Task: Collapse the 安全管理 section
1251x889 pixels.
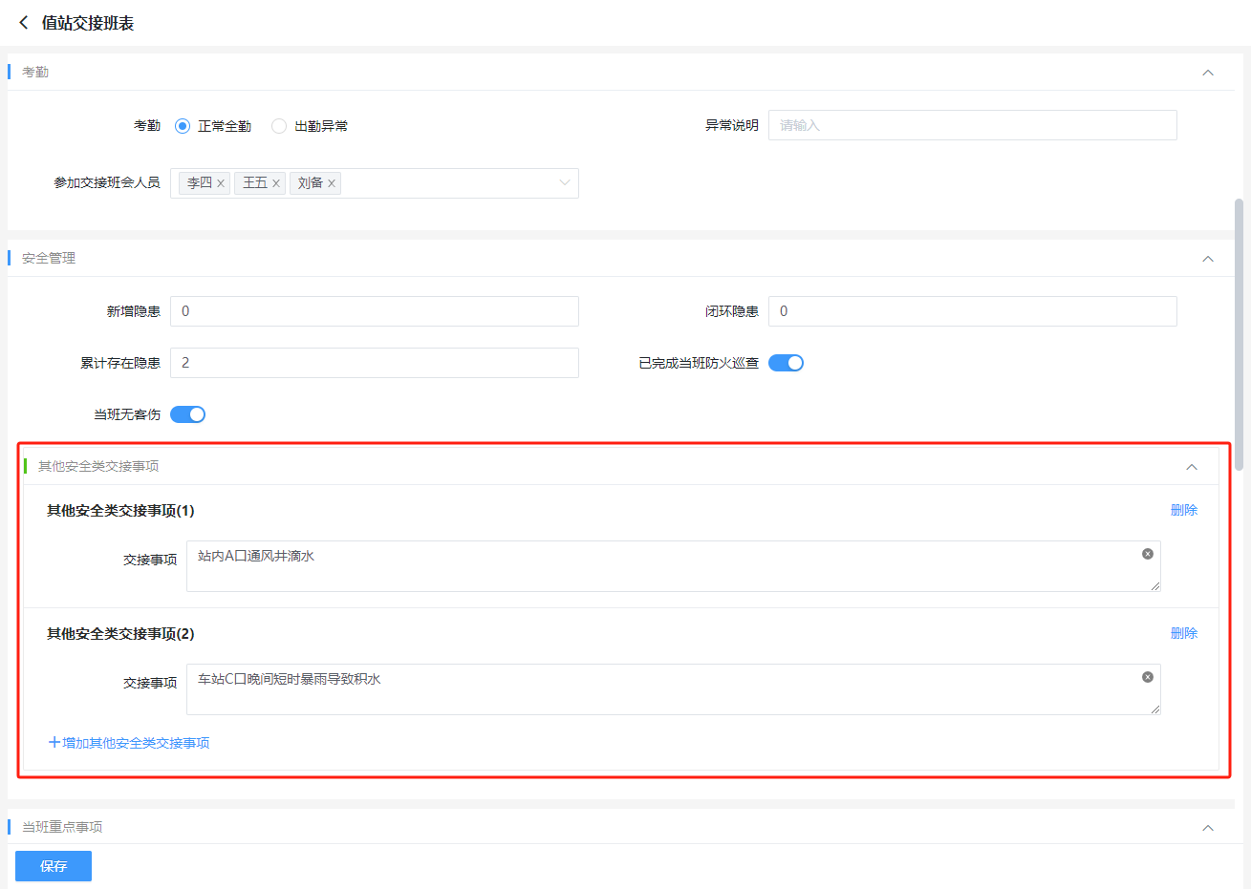Action: point(1208,259)
